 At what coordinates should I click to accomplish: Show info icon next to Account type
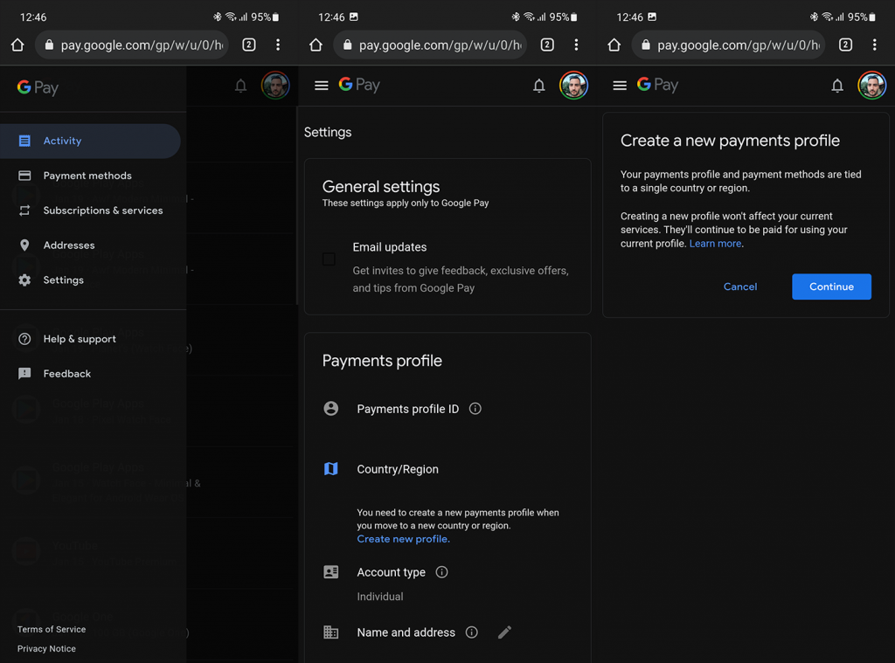coord(441,572)
